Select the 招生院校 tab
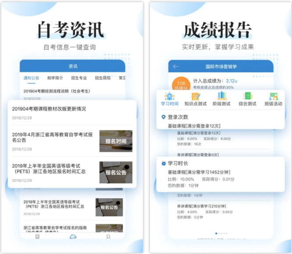292x254 pixels. [103, 78]
